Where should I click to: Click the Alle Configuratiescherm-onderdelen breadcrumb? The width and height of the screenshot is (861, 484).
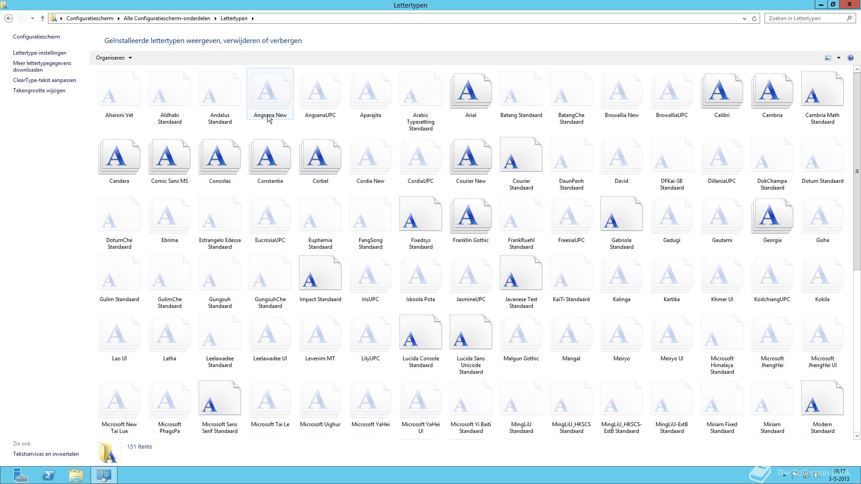click(167, 18)
